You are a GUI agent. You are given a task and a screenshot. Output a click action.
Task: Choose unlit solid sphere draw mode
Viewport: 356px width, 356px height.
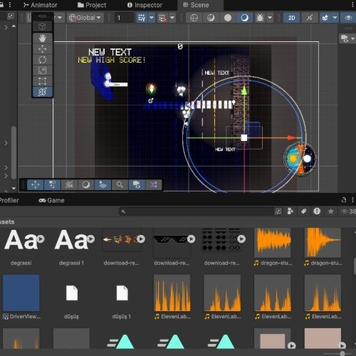228,18
